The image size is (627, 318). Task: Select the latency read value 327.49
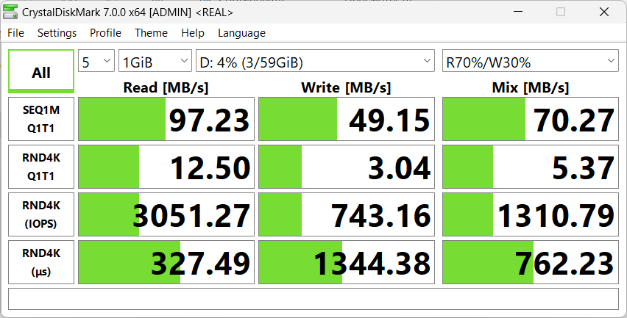pos(166,262)
